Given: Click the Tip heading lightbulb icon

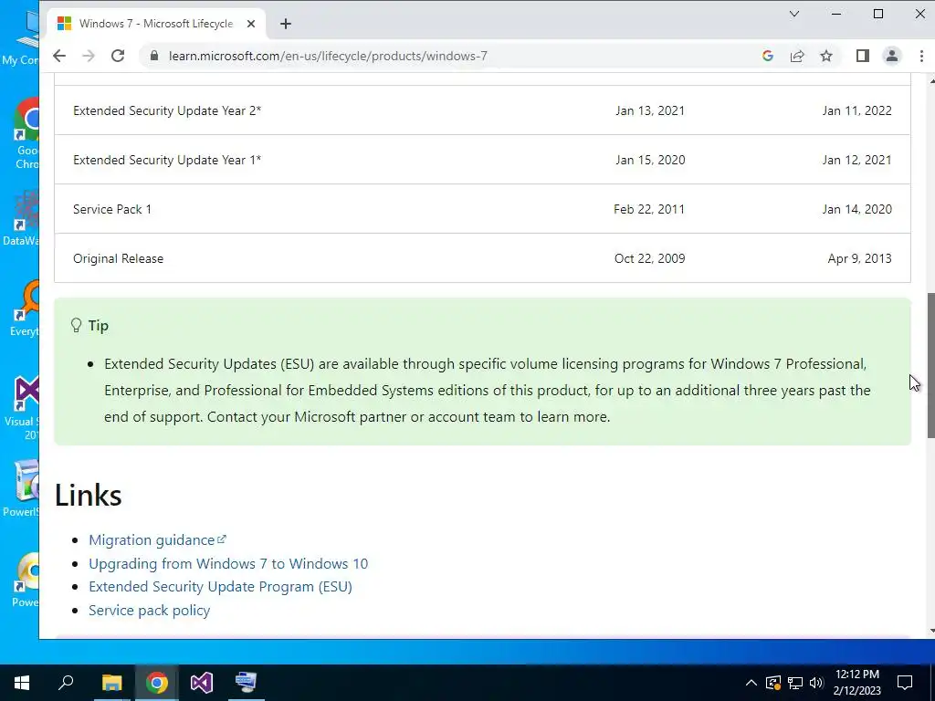Looking at the screenshot, I should tap(77, 326).
